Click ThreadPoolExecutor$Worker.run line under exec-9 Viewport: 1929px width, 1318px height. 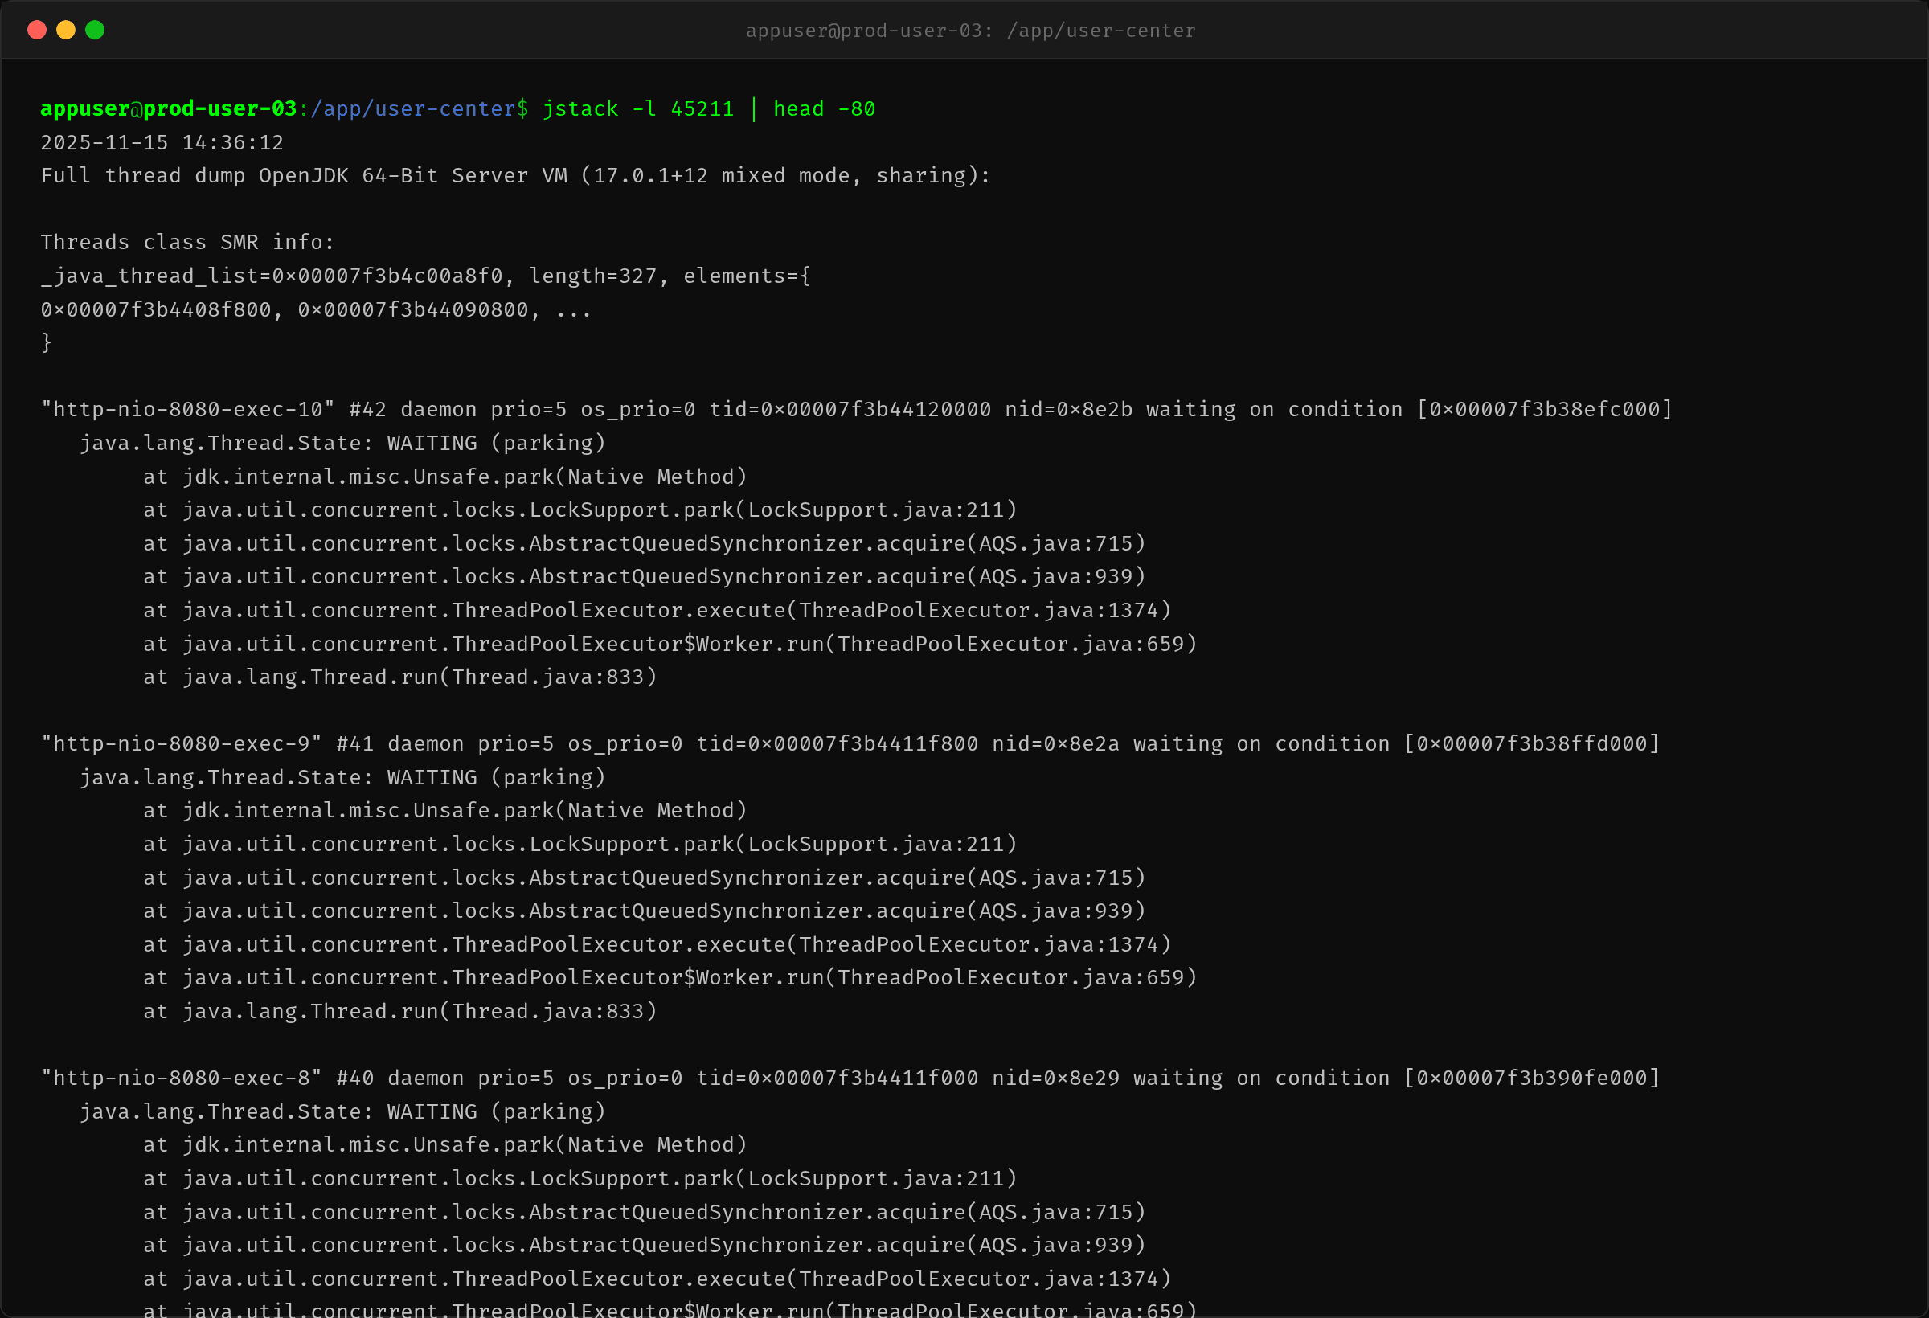click(670, 978)
